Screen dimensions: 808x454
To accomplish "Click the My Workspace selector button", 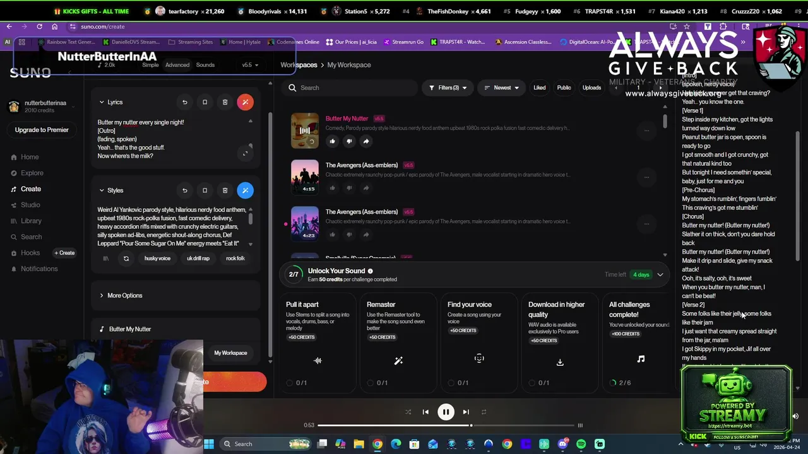I will point(230,353).
